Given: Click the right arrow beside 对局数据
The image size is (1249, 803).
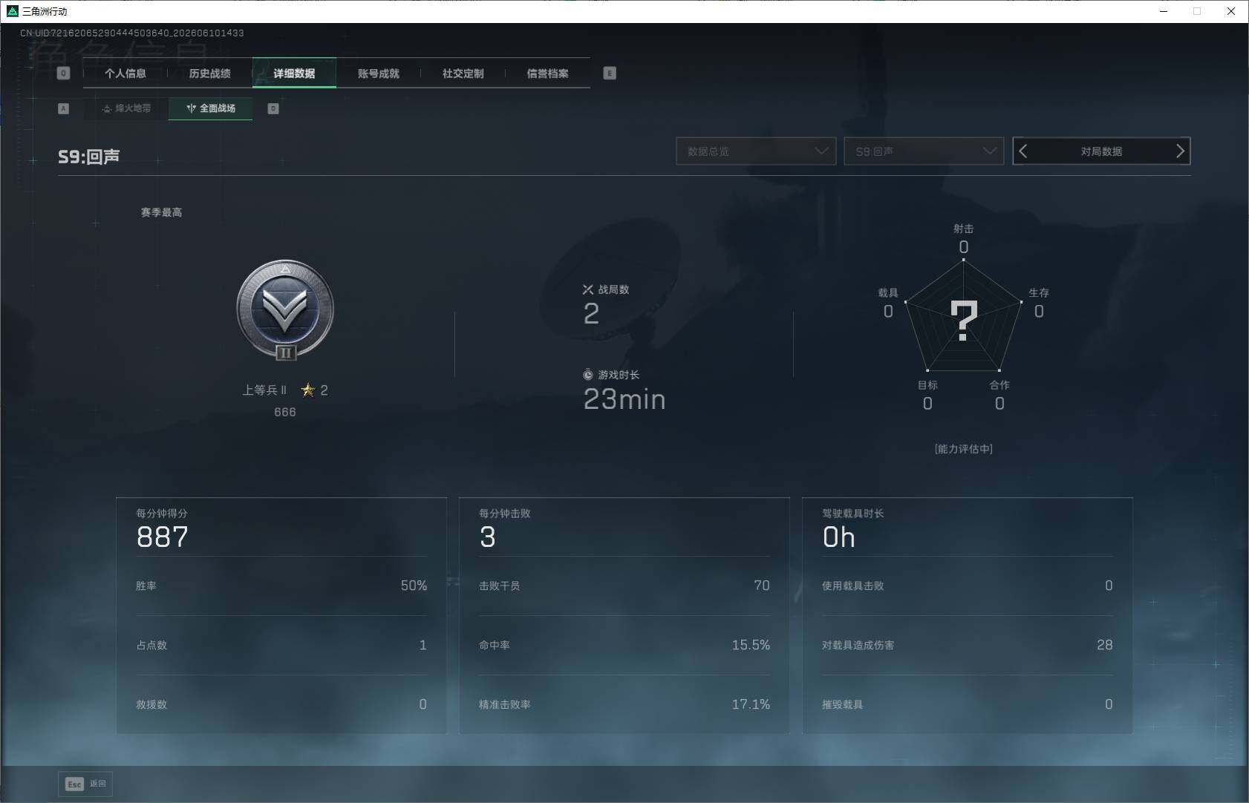Looking at the screenshot, I should pos(1180,151).
